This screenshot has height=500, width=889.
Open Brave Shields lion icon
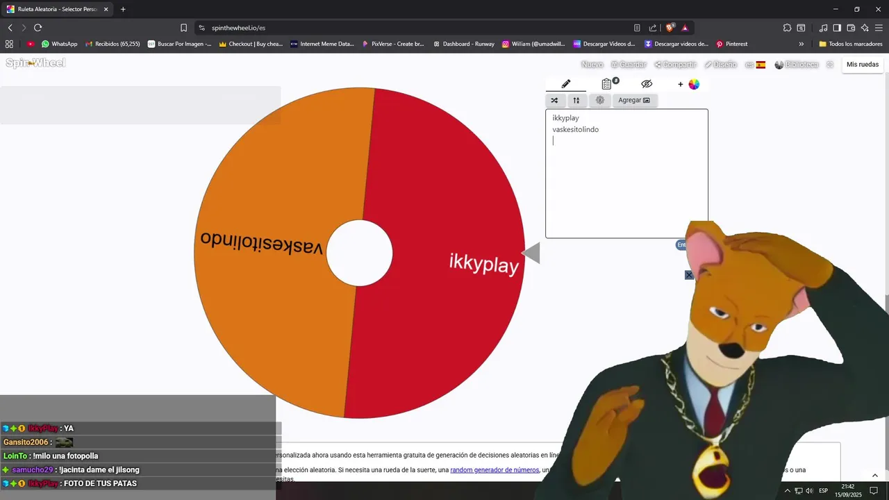tap(670, 28)
